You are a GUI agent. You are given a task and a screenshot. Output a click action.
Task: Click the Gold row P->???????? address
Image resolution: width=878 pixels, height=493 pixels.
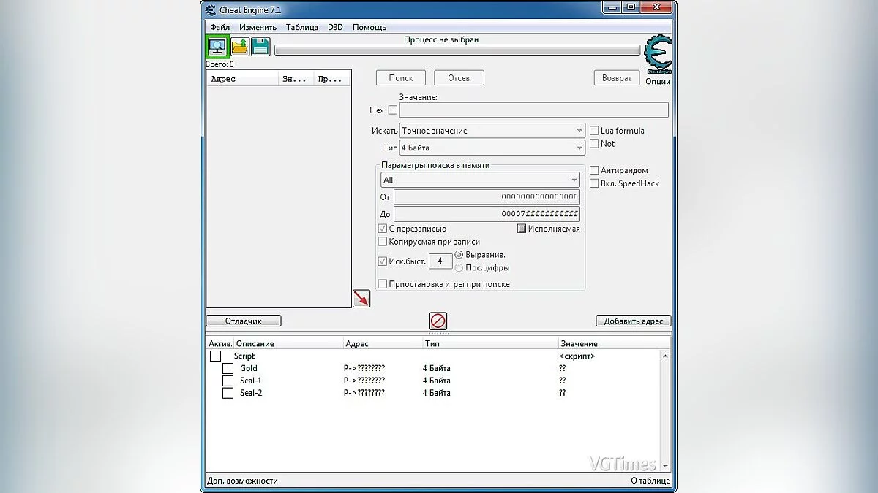(364, 368)
